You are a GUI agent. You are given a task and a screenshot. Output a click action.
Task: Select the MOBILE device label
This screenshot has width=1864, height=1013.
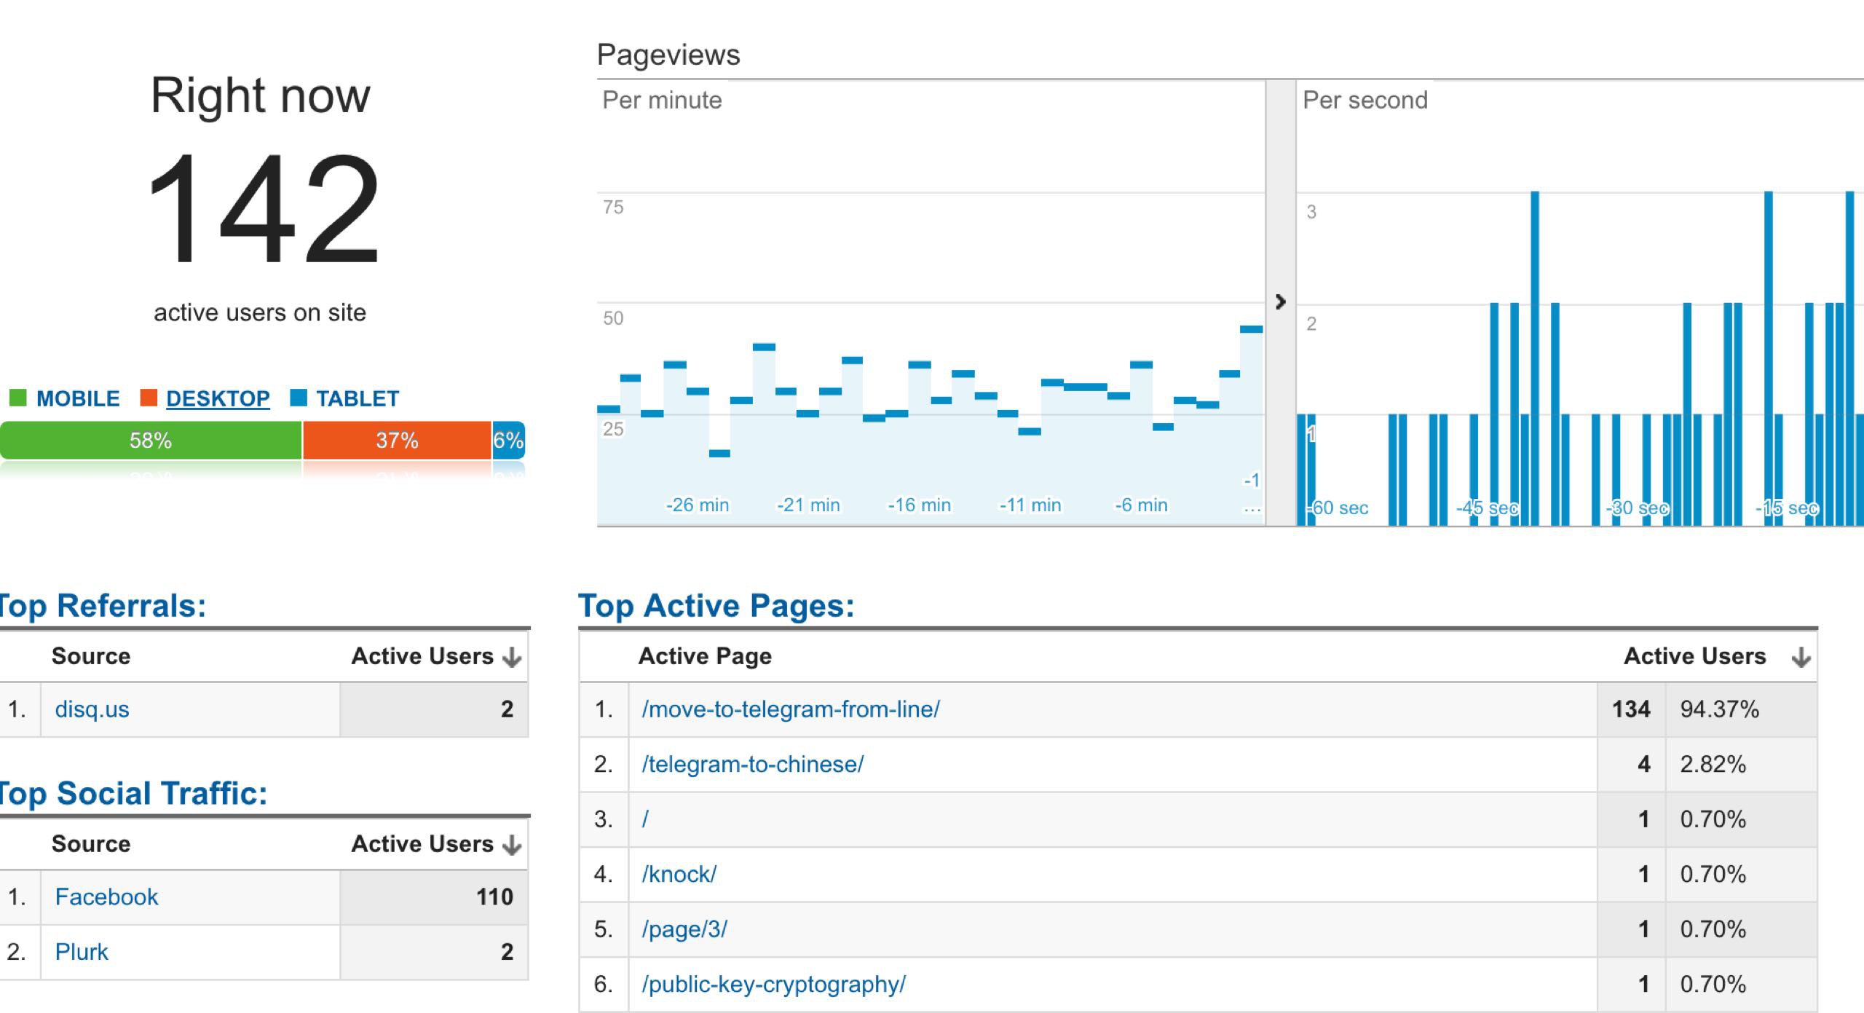coord(78,398)
